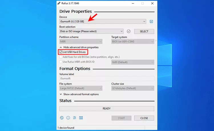Click the '1 device found' status text

coord(66,128)
